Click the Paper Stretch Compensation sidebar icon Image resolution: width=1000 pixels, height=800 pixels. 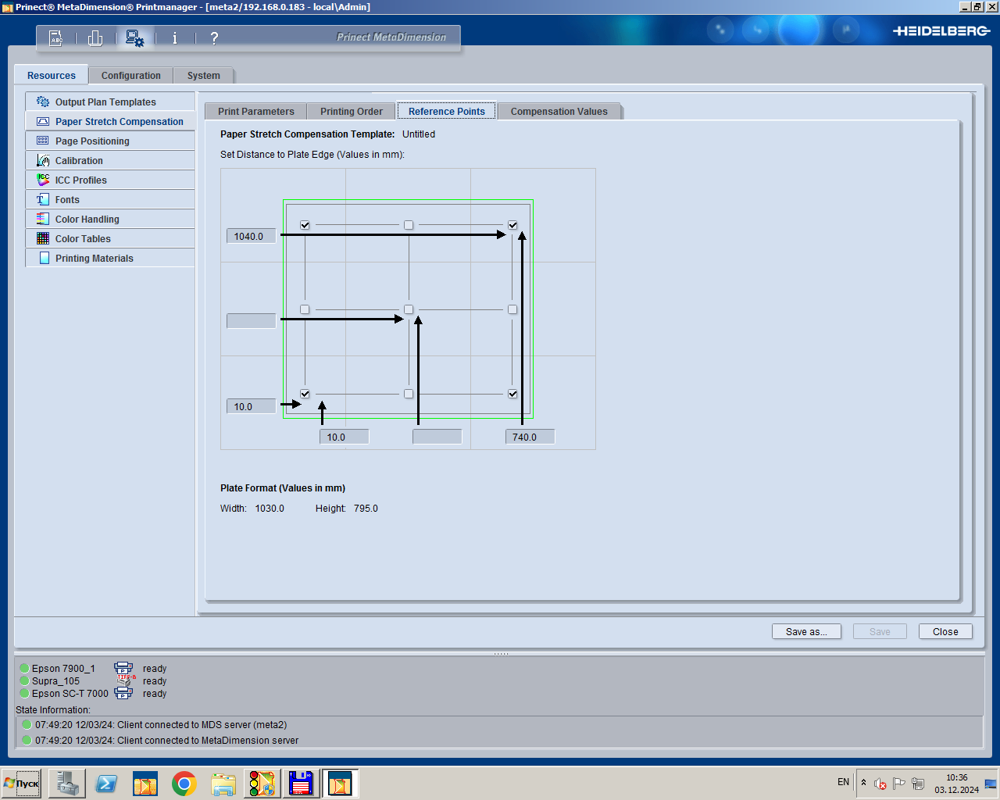tap(43, 122)
